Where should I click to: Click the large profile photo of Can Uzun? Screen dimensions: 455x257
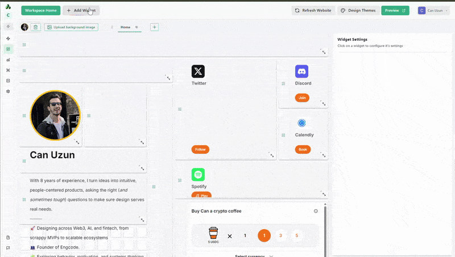coord(55,115)
